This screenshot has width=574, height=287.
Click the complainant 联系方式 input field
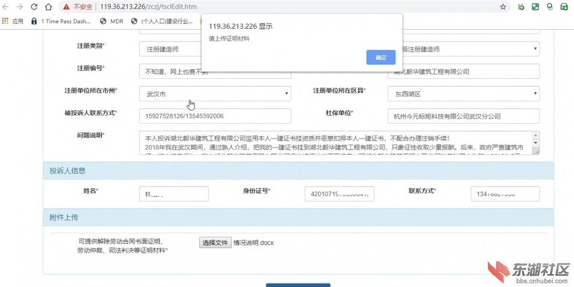[x=505, y=194]
